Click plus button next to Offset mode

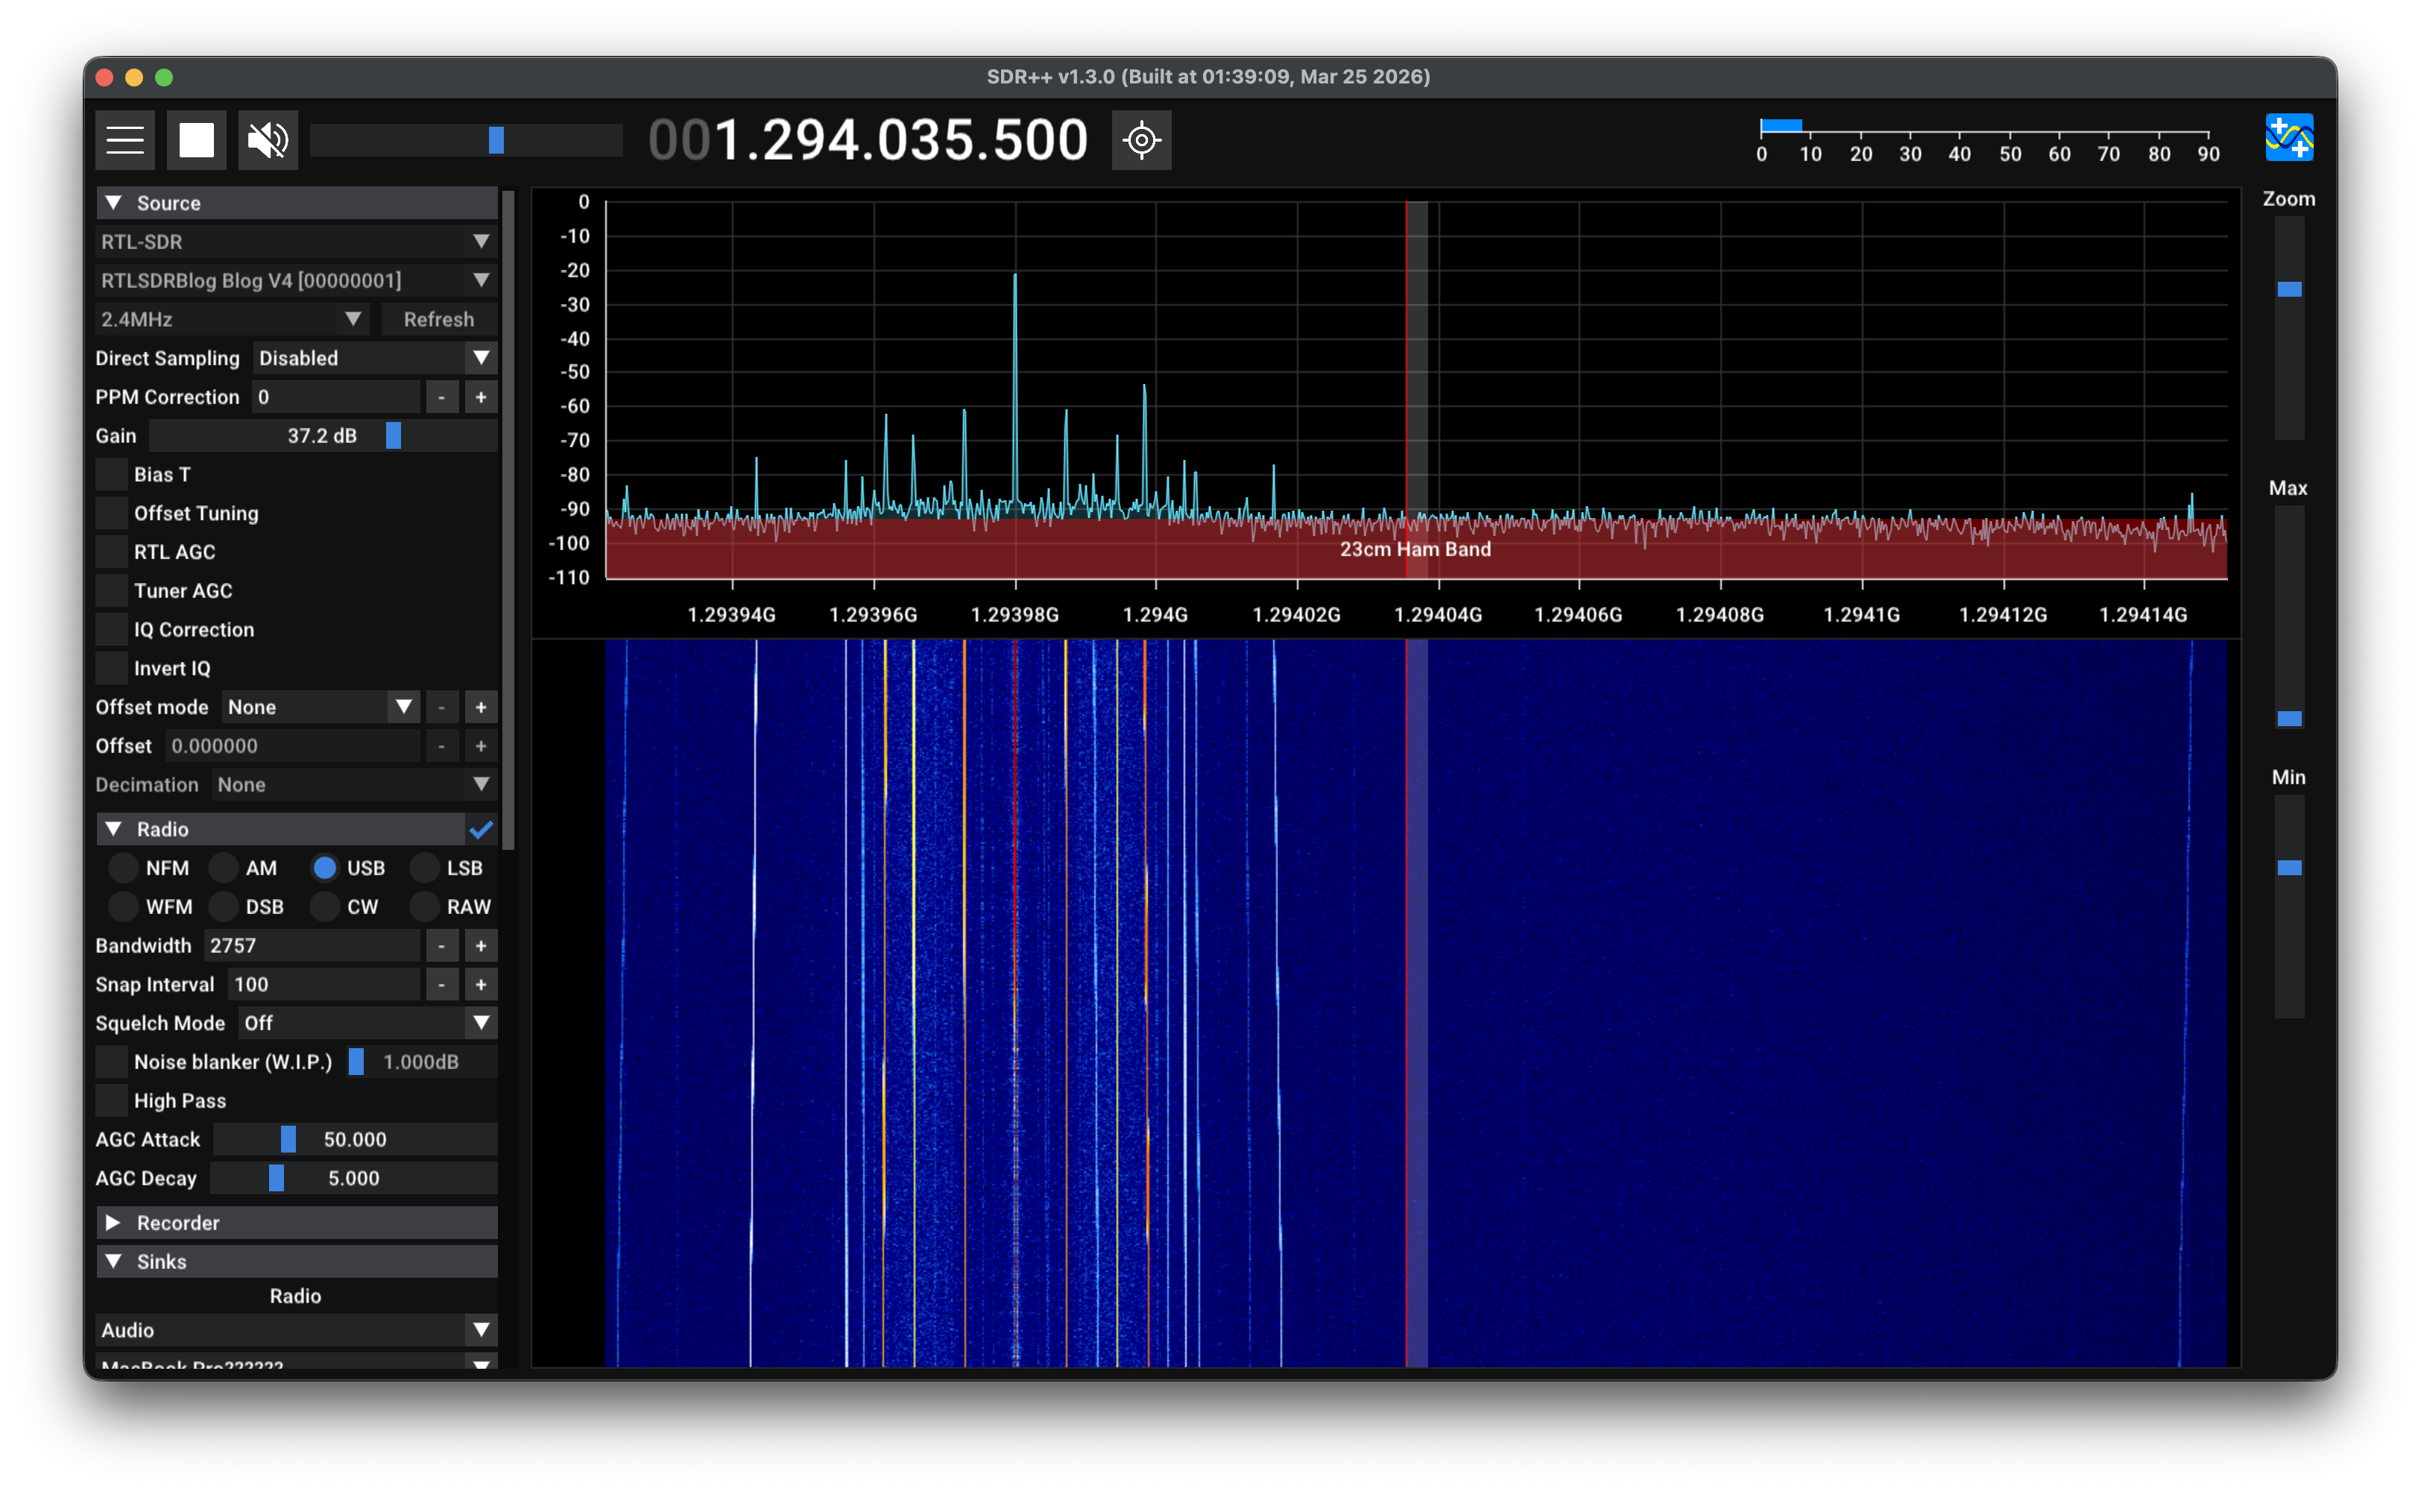coord(481,707)
